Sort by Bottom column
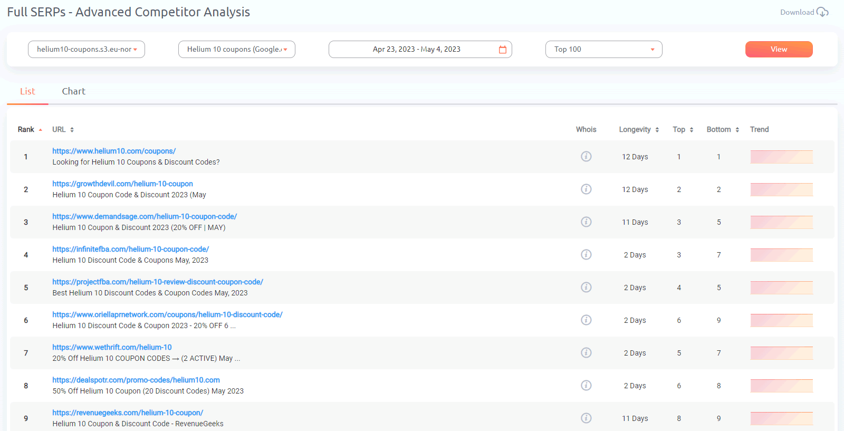 pos(737,130)
